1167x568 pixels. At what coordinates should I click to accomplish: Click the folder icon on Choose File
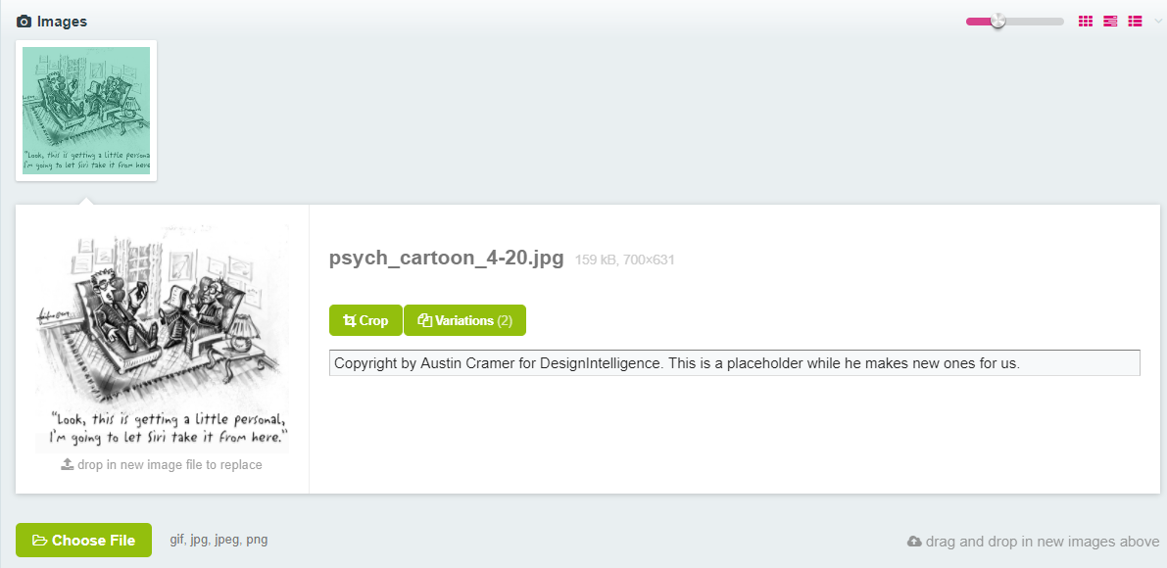[42, 540]
